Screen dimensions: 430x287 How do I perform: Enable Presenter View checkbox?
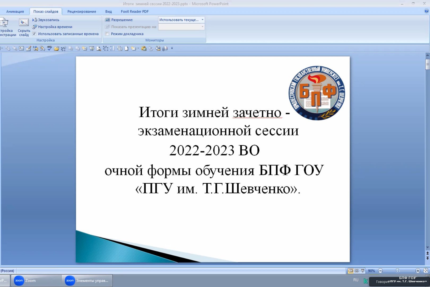click(x=107, y=34)
